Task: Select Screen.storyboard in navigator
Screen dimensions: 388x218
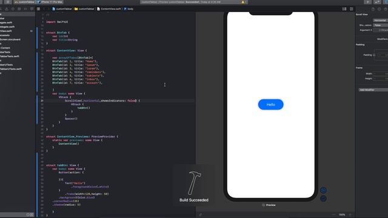Action: 10,39
